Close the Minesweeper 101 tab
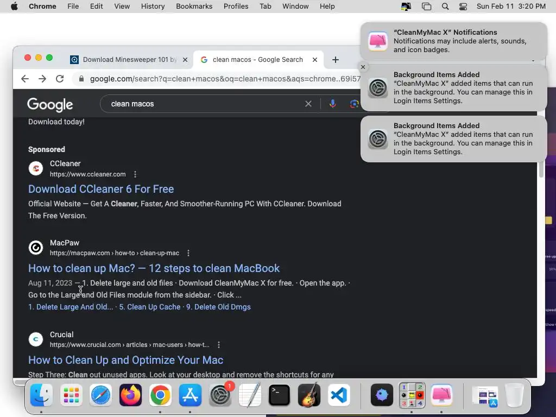556x417 pixels. (x=185, y=60)
